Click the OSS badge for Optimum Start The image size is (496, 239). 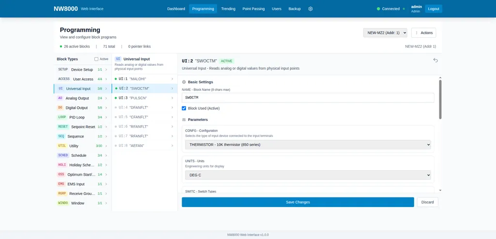click(x=61, y=175)
